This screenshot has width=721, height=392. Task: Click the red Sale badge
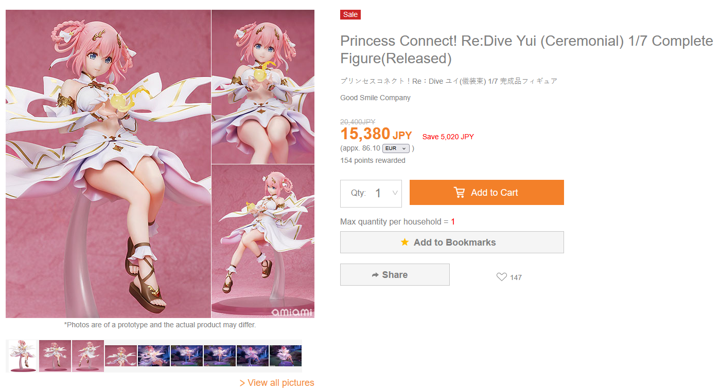(x=350, y=14)
